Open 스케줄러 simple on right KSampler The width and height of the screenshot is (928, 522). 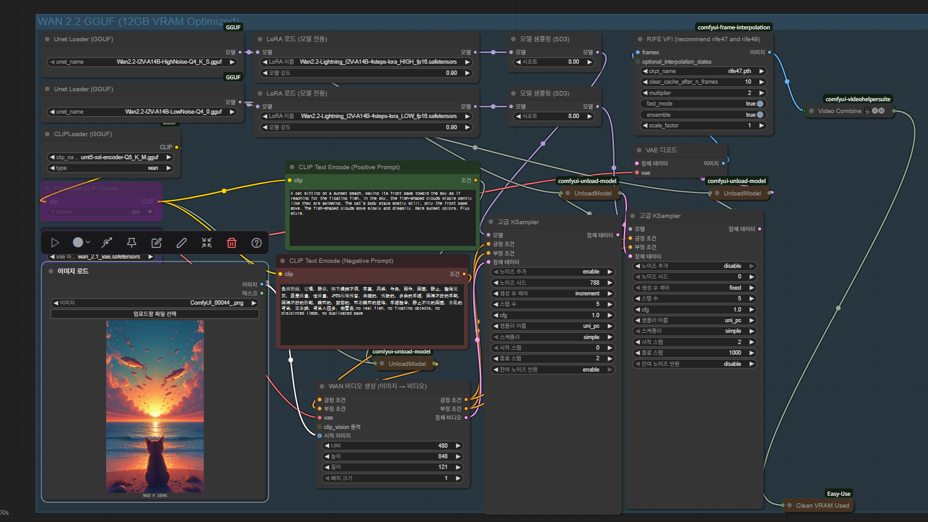click(694, 331)
